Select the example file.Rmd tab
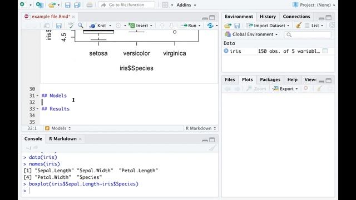 [51, 16]
